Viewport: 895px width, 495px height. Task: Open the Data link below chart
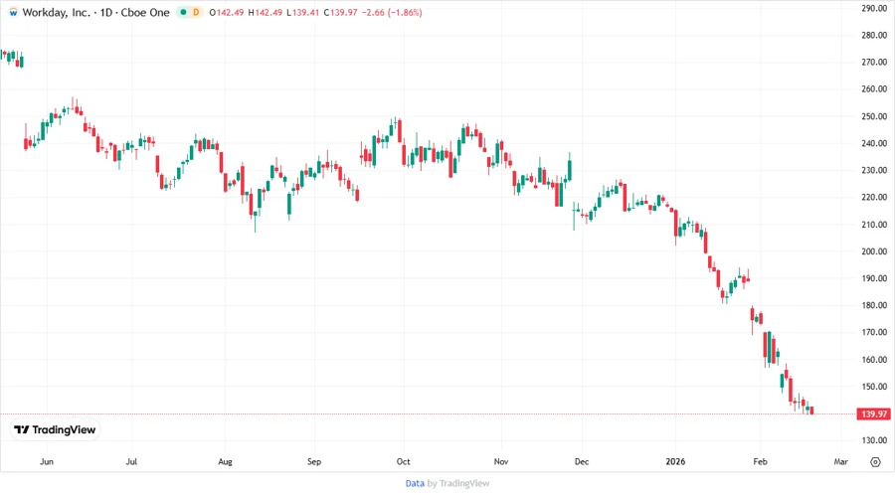click(x=415, y=484)
